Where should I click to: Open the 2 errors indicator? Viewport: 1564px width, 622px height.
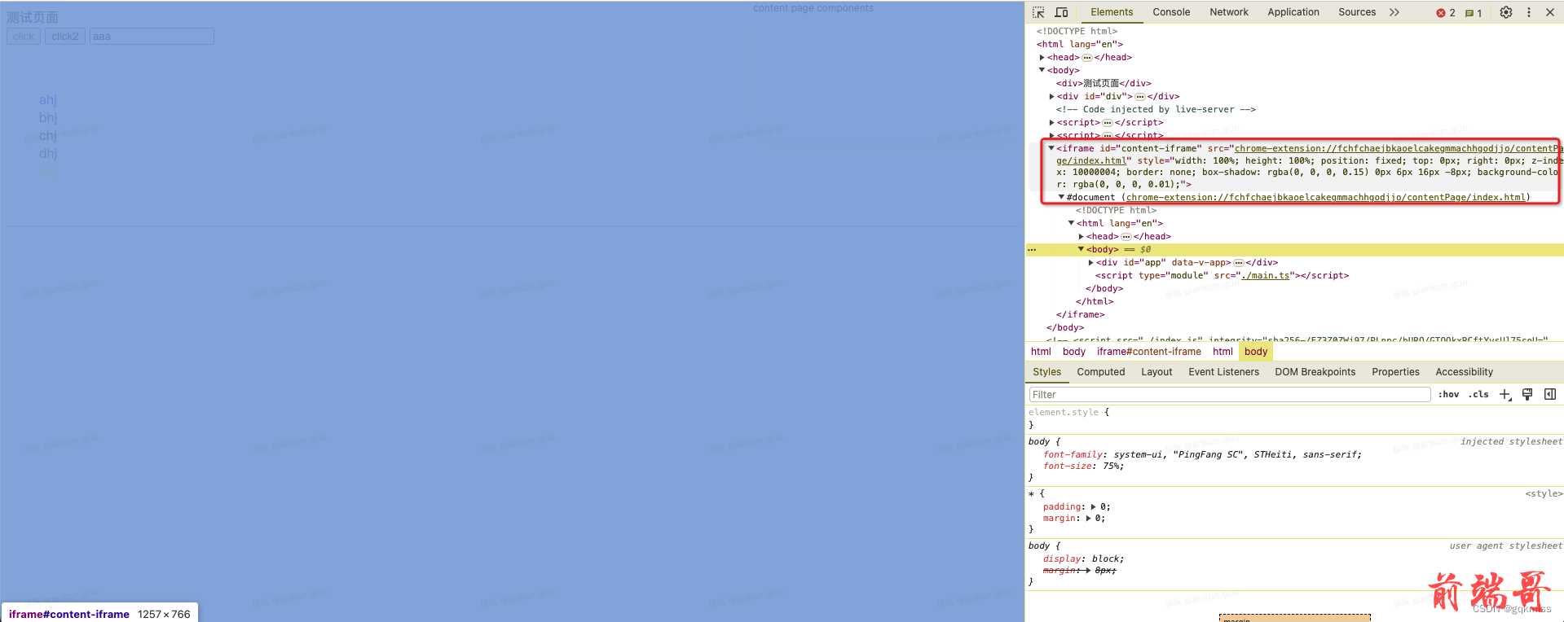1446,13
